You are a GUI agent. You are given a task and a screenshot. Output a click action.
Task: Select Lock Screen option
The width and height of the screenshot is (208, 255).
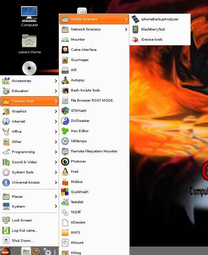(30, 220)
